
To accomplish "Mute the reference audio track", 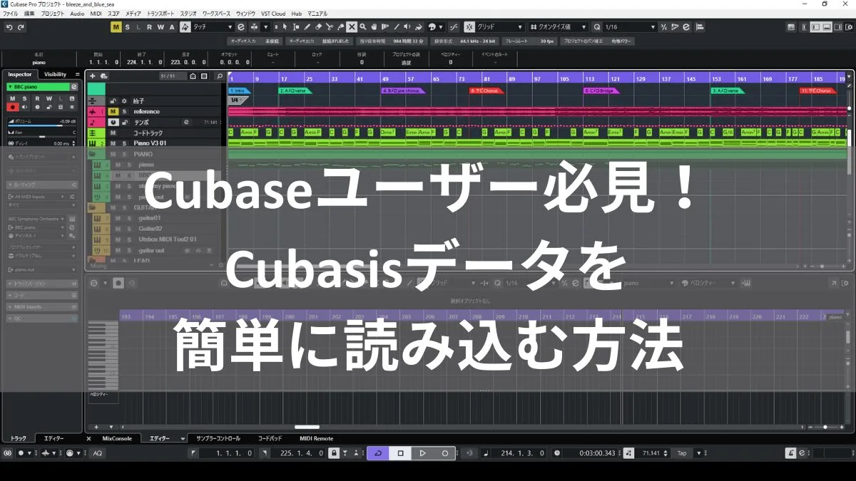I will 113,111.
